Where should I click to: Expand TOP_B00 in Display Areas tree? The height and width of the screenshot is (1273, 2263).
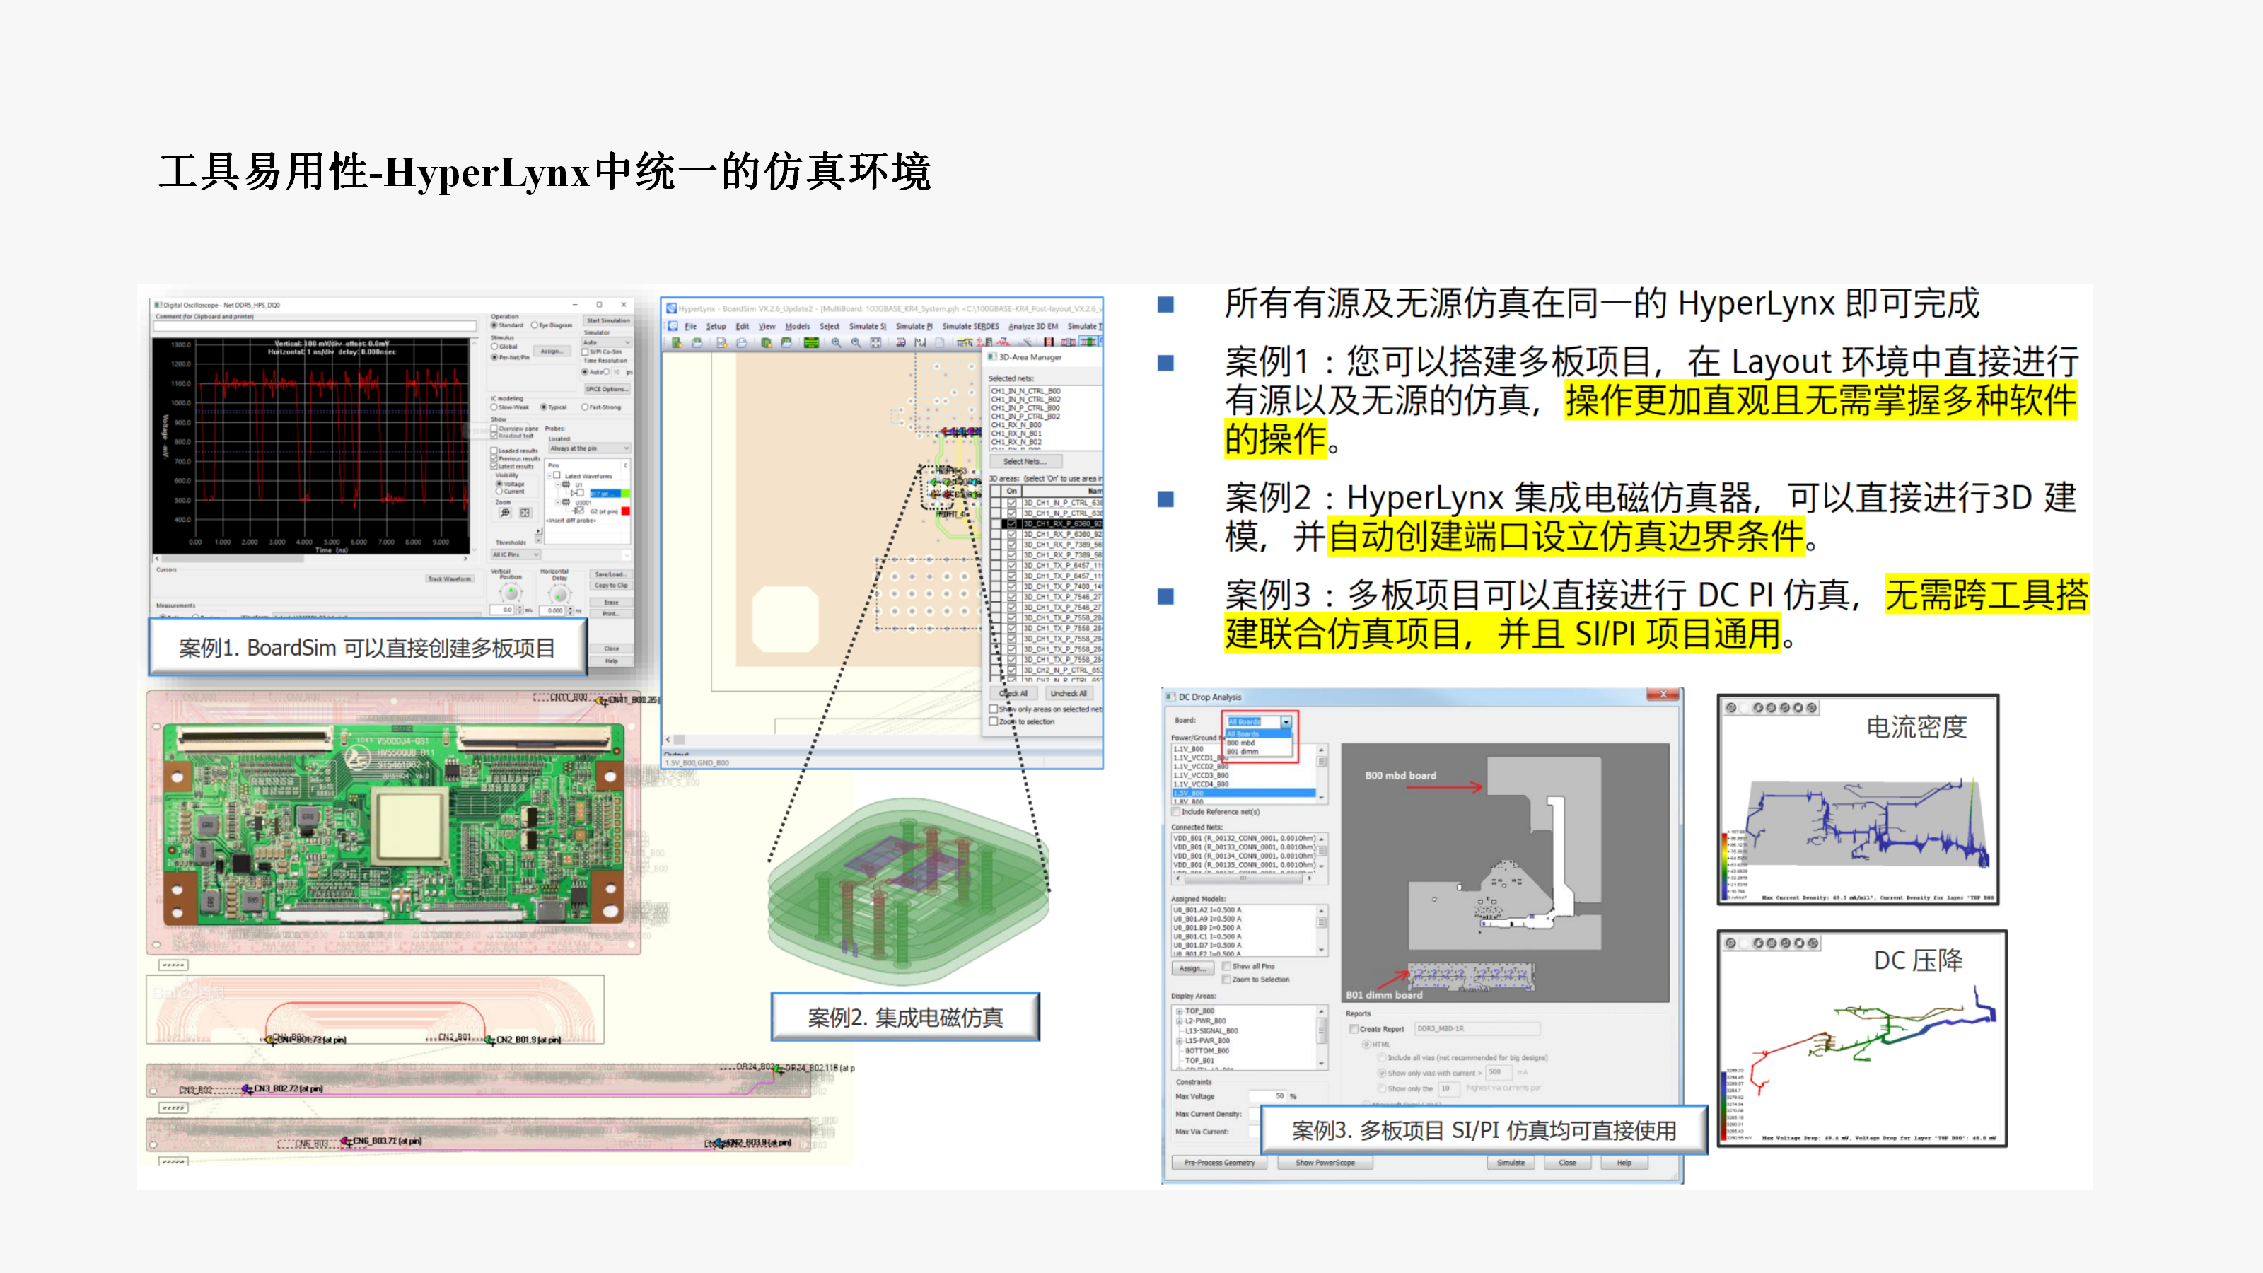tap(1180, 1011)
